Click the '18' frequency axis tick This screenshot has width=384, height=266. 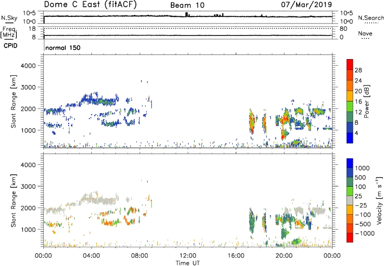click(x=32, y=29)
